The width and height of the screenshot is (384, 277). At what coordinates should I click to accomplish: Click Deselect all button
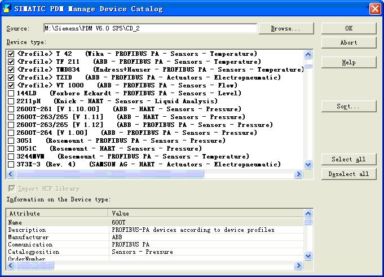click(x=348, y=174)
